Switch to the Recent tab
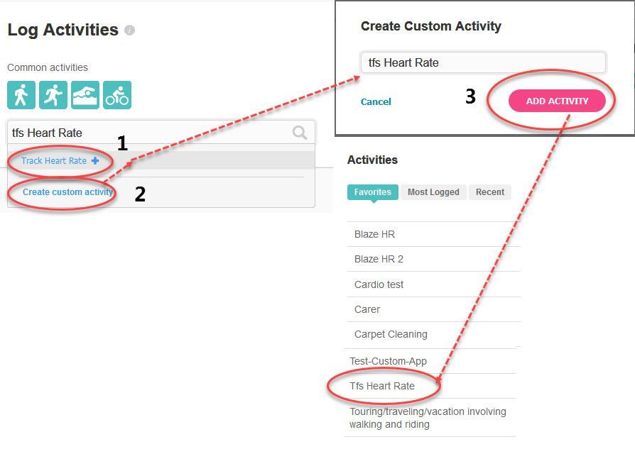The height and width of the screenshot is (471, 635). tap(490, 192)
